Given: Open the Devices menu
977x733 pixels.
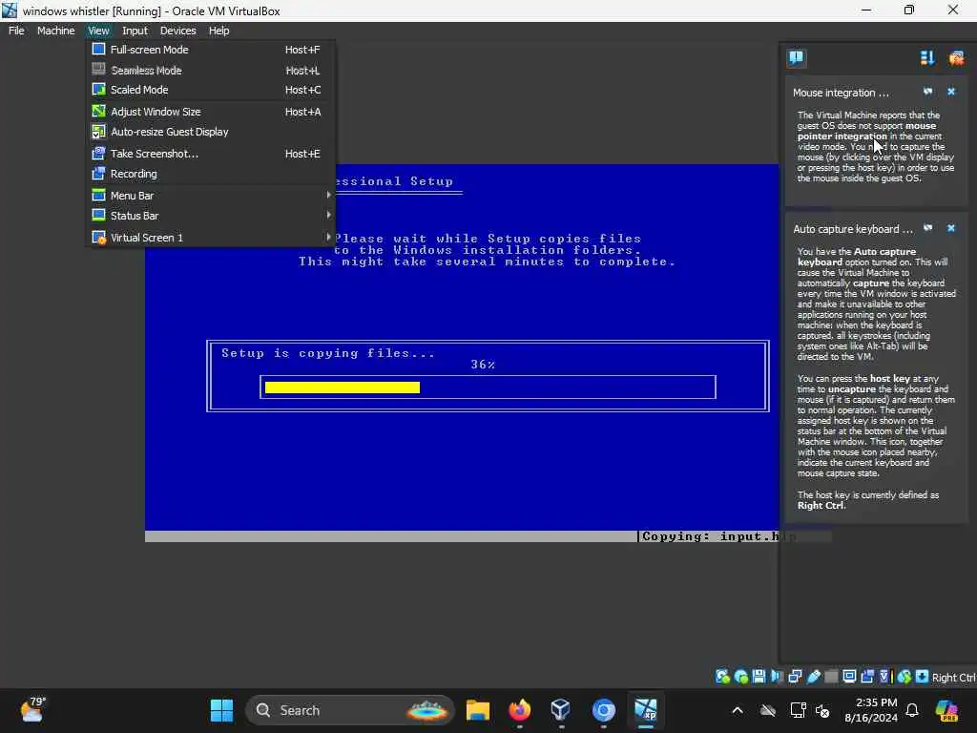Looking at the screenshot, I should click(177, 31).
